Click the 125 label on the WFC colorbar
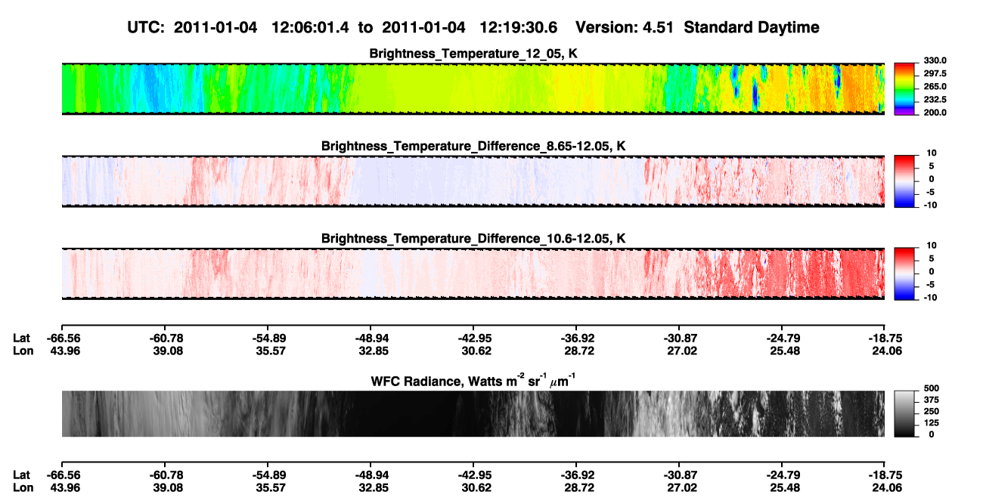 click(931, 423)
